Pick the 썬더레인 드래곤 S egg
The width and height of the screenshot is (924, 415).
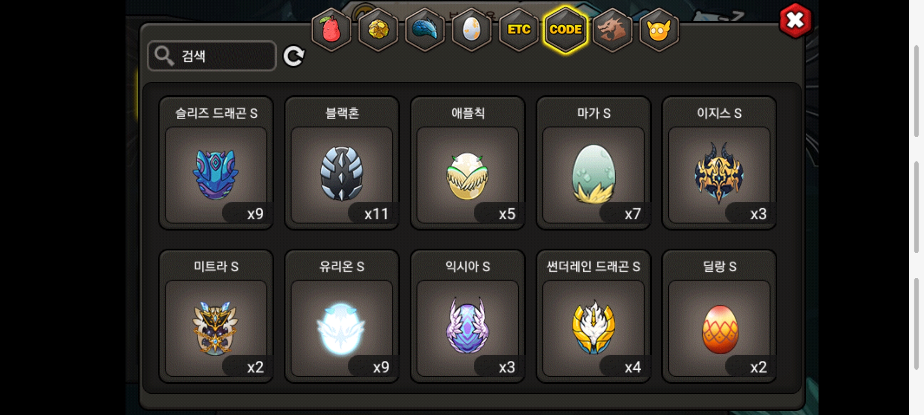point(593,316)
